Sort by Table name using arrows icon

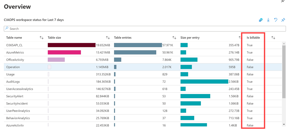click(41, 38)
